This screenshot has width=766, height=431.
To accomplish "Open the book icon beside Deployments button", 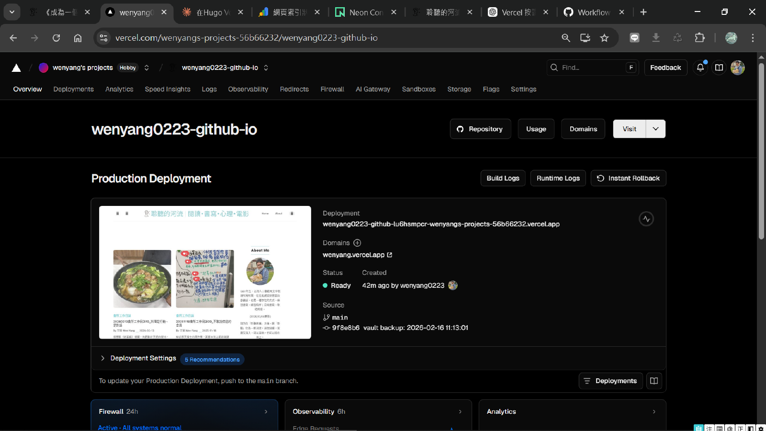I will 654,381.
